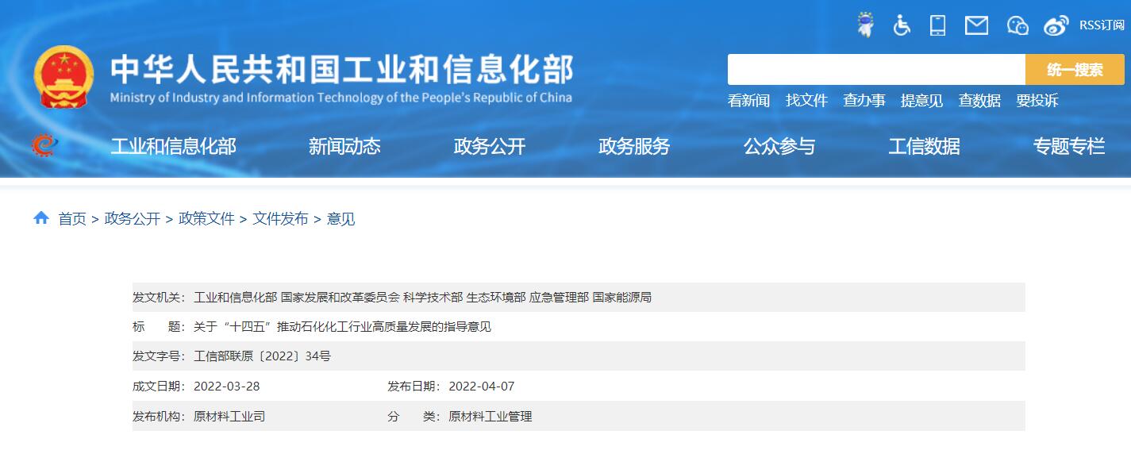The width and height of the screenshot is (1131, 450).
Task: Open the mobile phone version icon
Action: (x=938, y=25)
